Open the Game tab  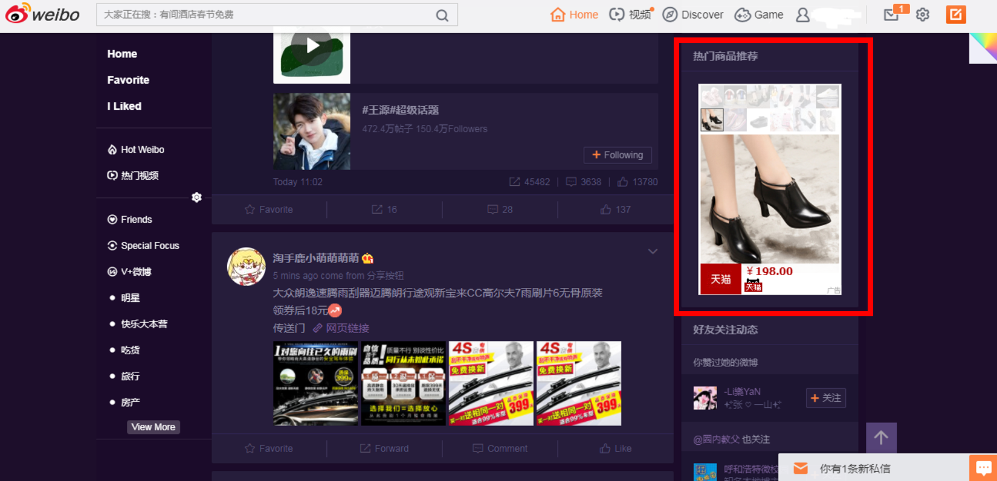coord(759,14)
